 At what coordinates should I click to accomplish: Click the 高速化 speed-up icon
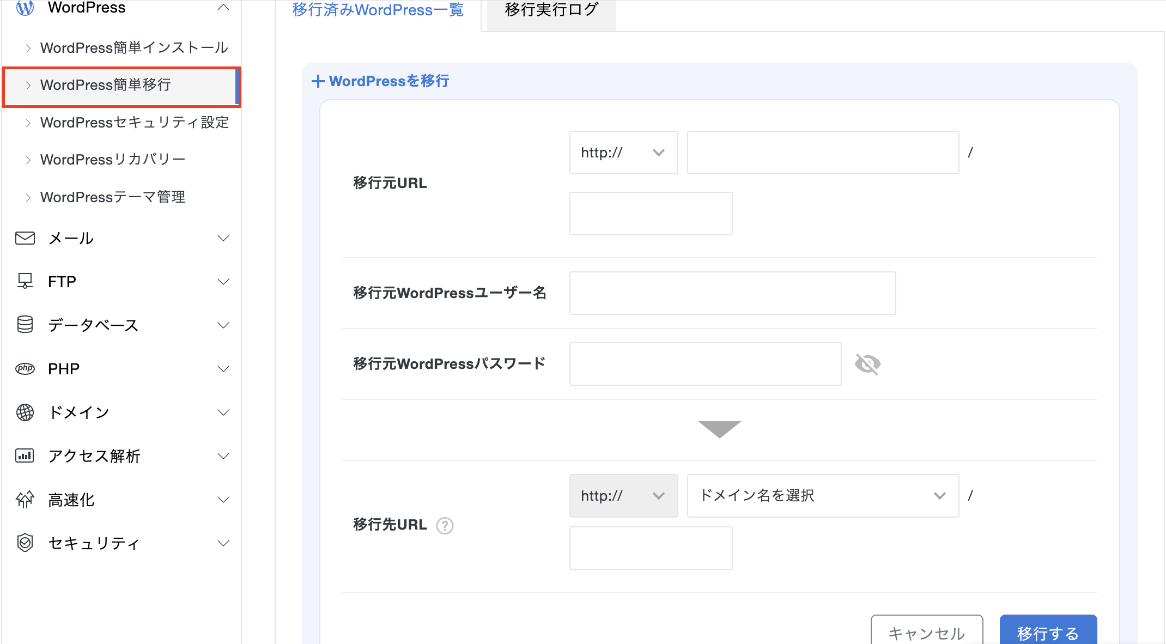25,499
